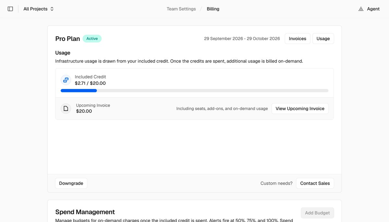Click the Spend Management heading
389x222 pixels.
pyautogui.click(x=85, y=212)
